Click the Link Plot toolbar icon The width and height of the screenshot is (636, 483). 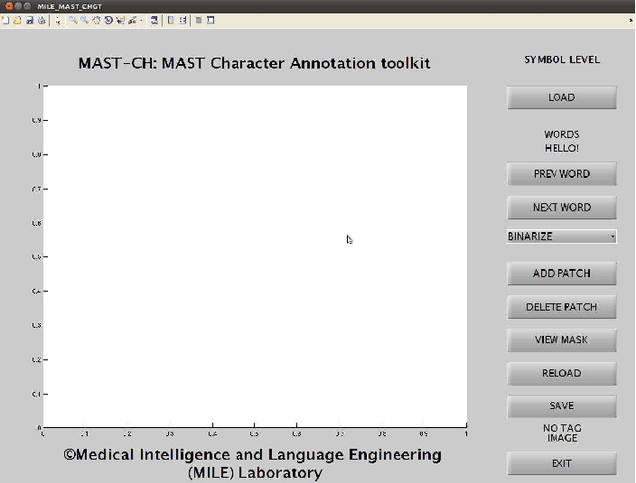(154, 20)
